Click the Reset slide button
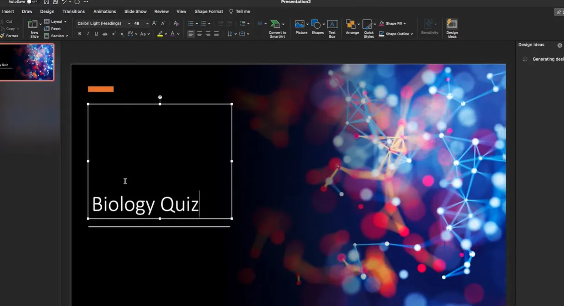This screenshot has height=306, width=564. (x=53, y=29)
